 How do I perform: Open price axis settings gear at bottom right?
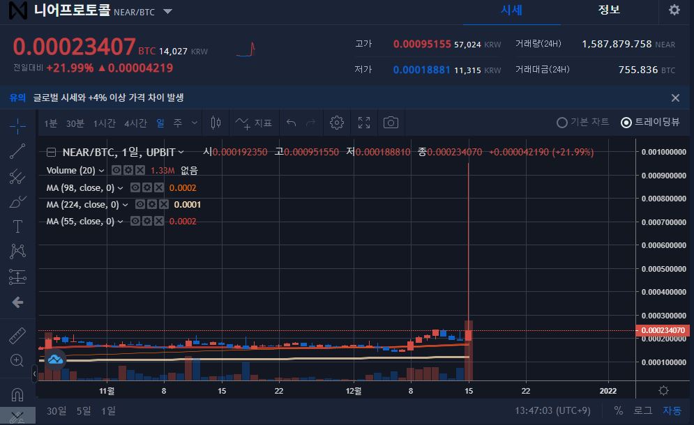(x=663, y=390)
